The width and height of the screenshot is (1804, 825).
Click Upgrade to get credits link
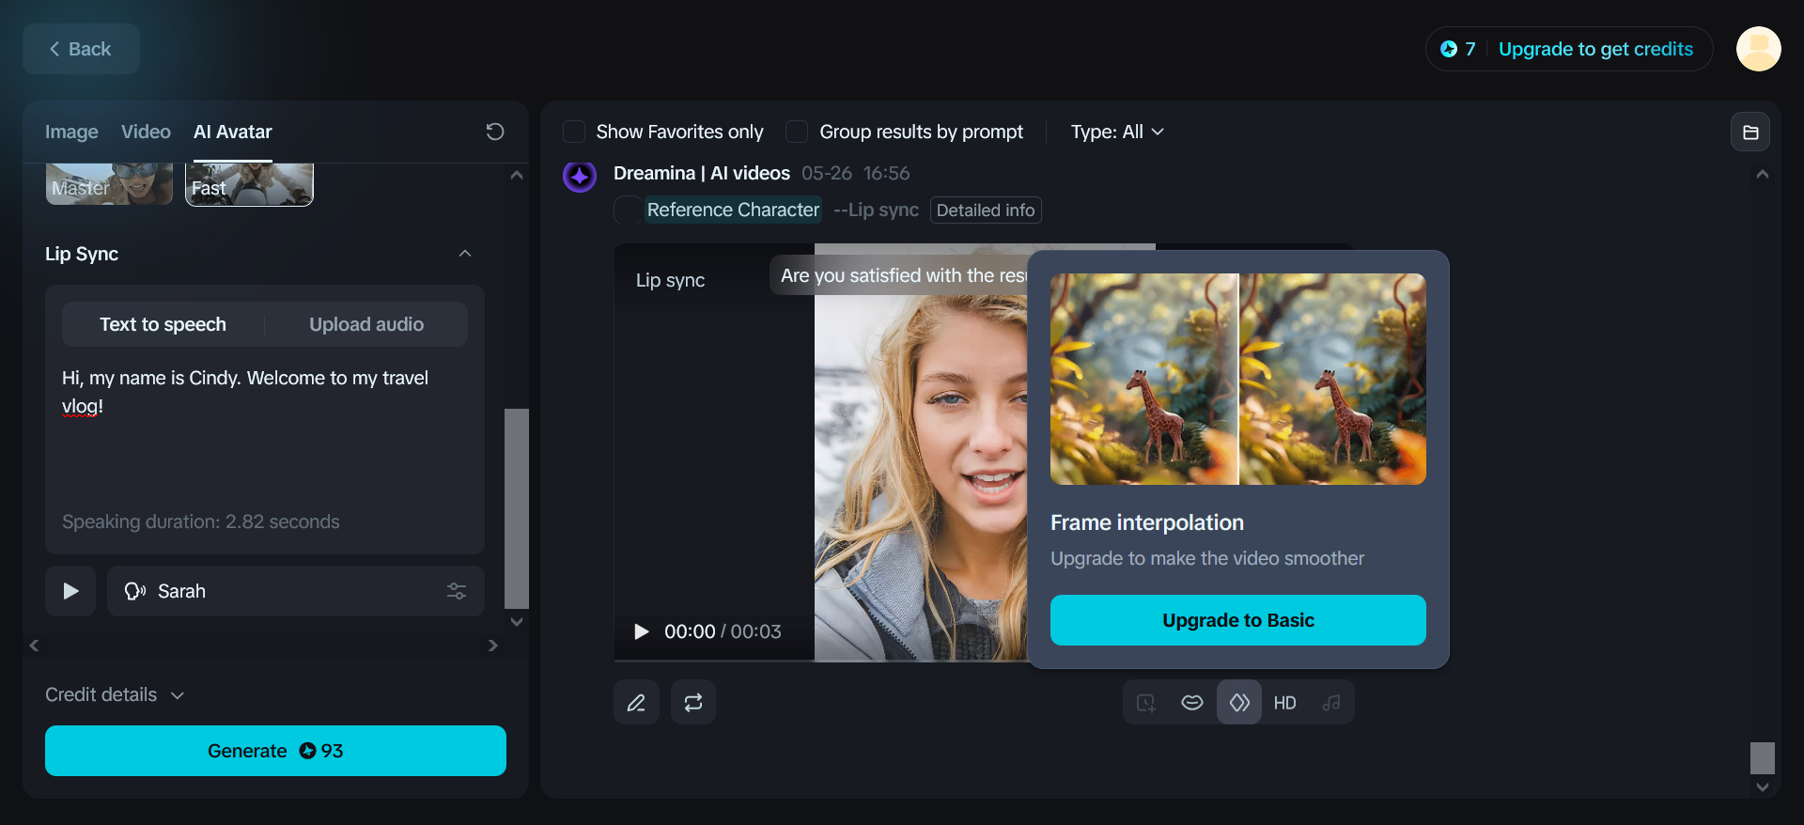(1595, 49)
